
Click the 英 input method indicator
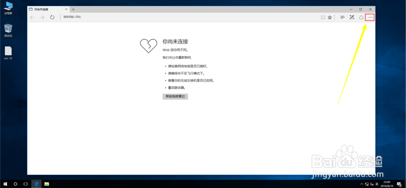377,184
